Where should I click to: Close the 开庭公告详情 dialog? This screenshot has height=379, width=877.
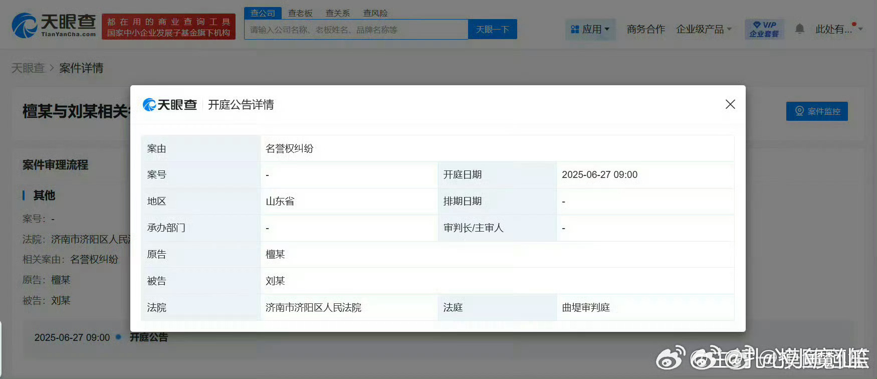point(730,104)
